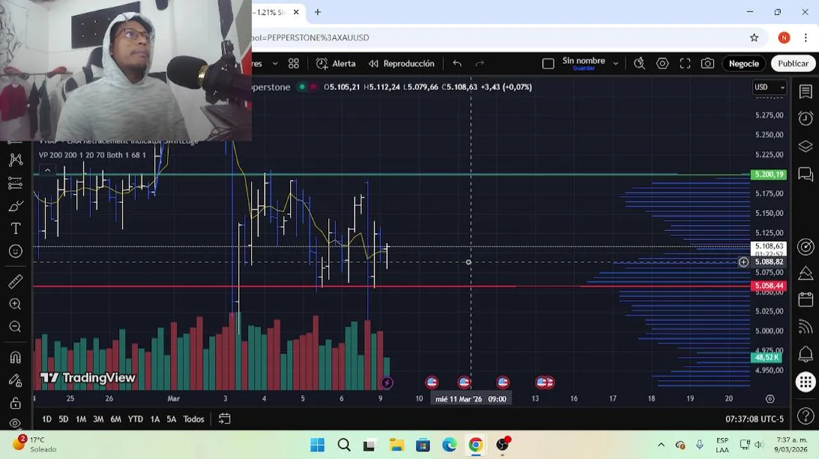Open the notifications bell
819x459 pixels.
tap(806, 354)
